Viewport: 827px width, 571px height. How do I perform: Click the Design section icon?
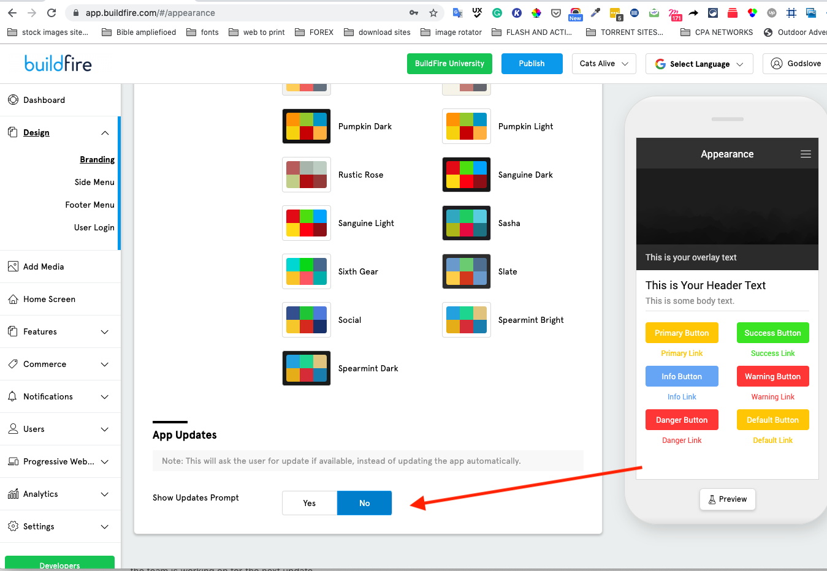click(13, 132)
